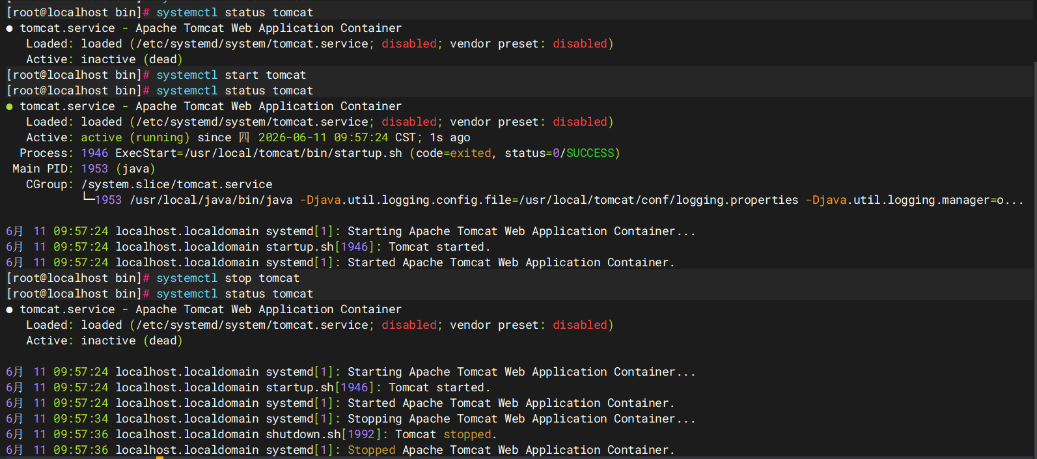Screen dimensions: 1037x459
Task: Click the green 'SUCCESS' status word
Action: point(590,153)
